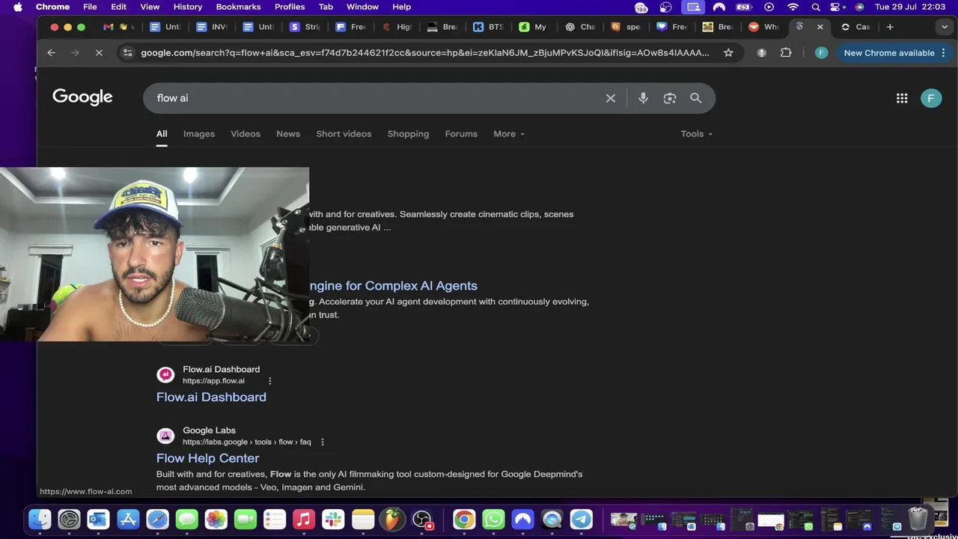Viewport: 958px width, 539px height.
Task: Clear the search box with the X icon
Action: pyautogui.click(x=611, y=98)
